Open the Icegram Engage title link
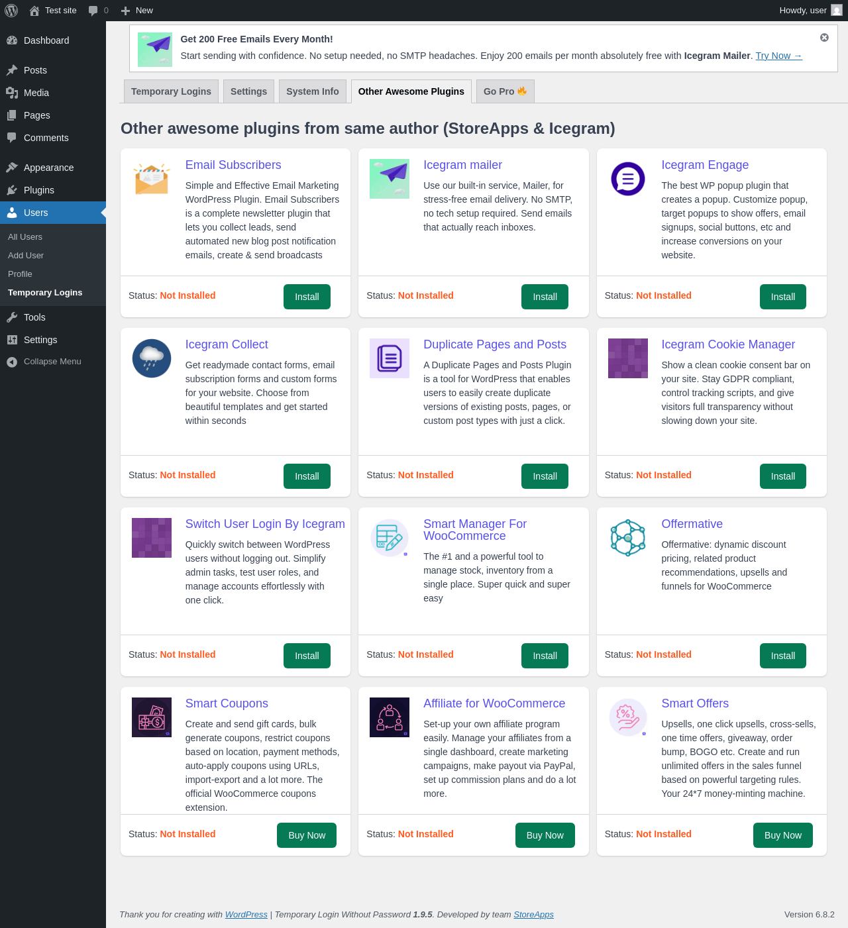848x928 pixels. [705, 165]
